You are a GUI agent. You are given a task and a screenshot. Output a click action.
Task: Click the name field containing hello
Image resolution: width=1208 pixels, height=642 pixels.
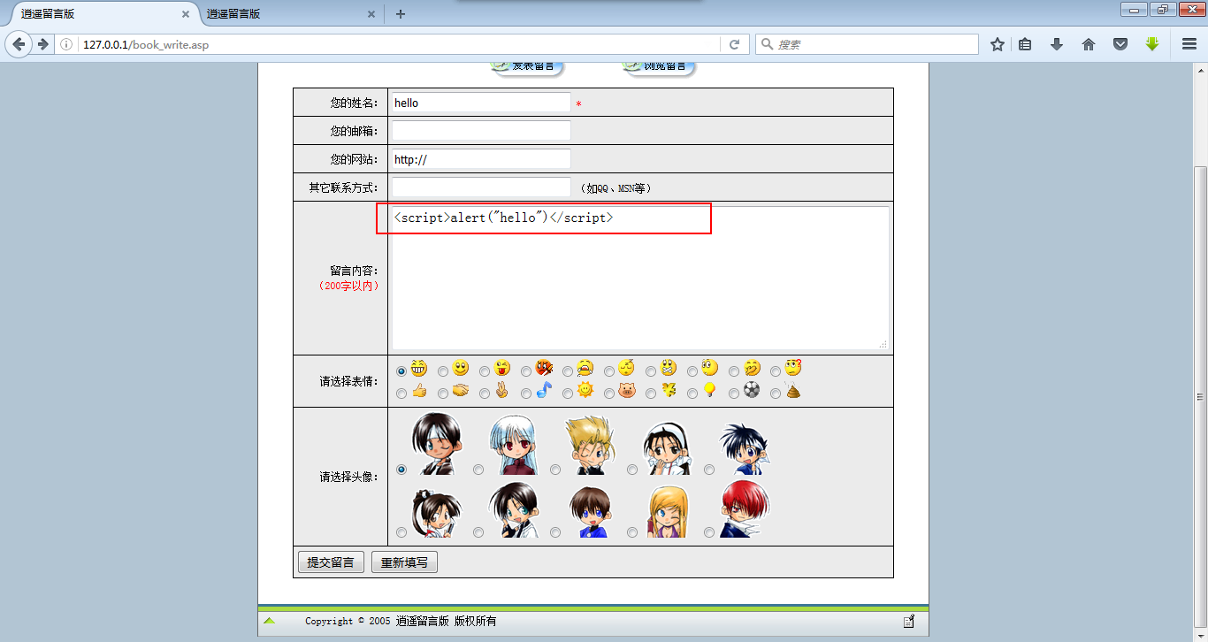[481, 103]
